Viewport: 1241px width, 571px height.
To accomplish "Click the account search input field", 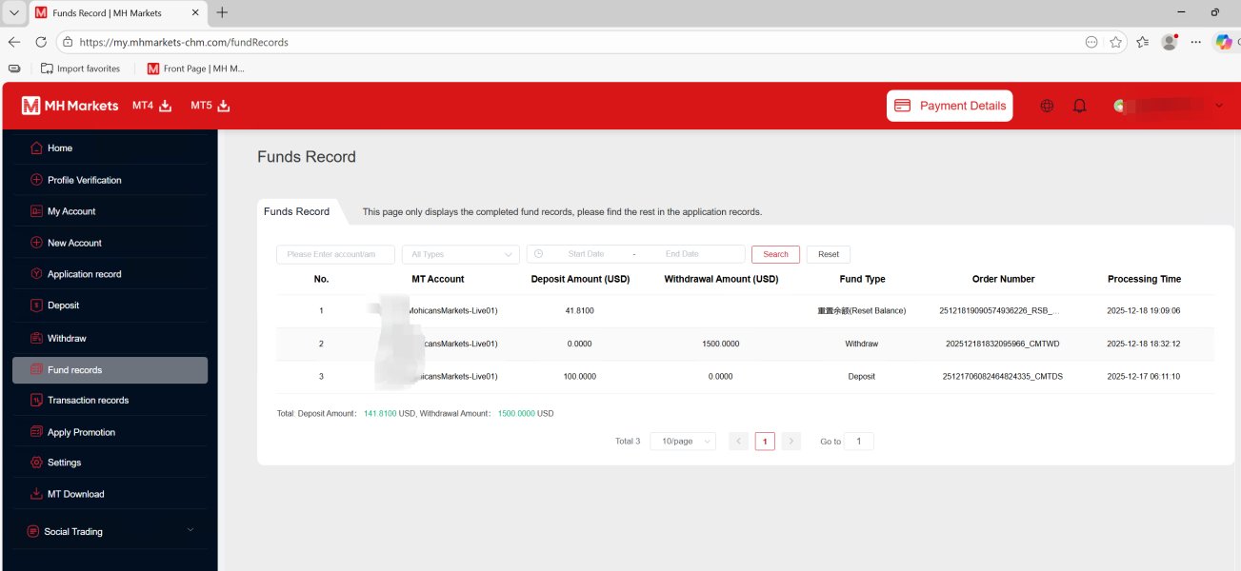I will [x=335, y=254].
